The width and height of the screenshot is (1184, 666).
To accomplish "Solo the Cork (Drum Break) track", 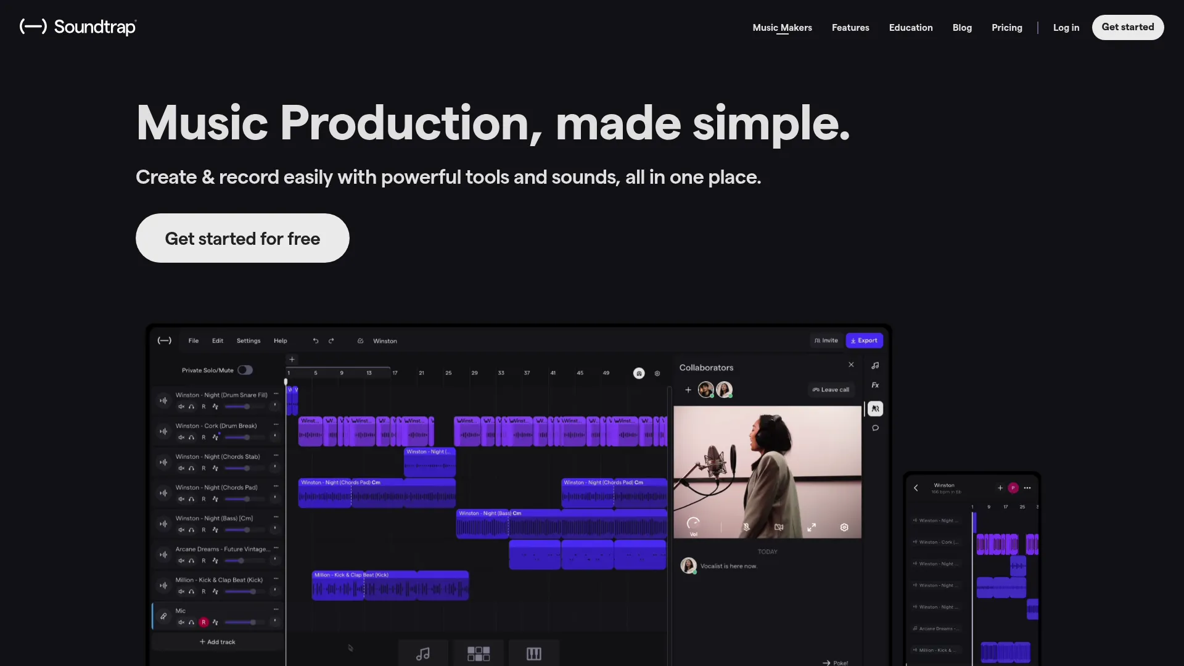I will [192, 437].
